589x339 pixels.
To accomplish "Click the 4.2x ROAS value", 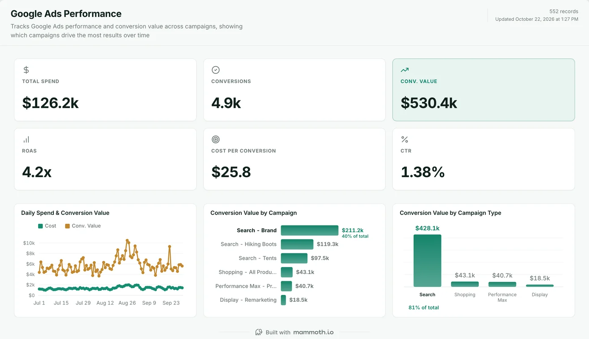I will point(37,172).
